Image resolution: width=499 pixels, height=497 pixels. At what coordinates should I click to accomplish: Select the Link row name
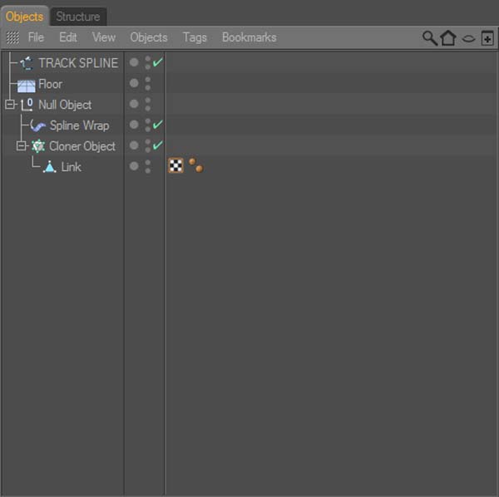pos(72,167)
